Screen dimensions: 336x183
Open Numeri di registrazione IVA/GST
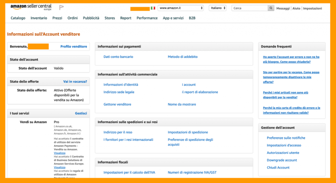(x=192, y=173)
